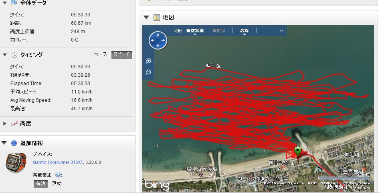Click the flag icon beside 全体データ
Screen dimensions: 380x193
click(14, 3)
